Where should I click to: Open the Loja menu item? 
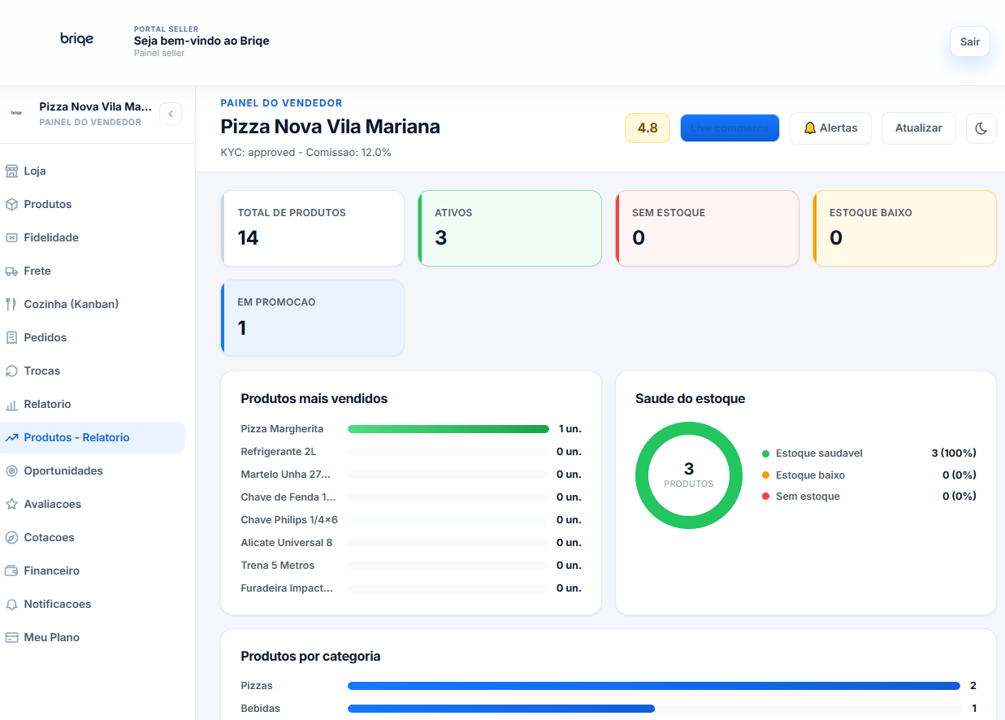[x=93, y=171]
